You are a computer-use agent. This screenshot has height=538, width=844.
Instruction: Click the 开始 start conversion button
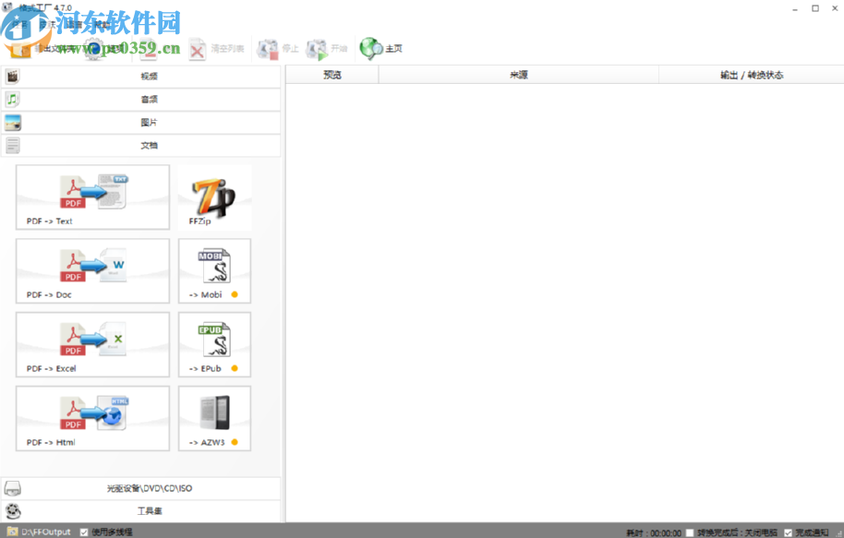pyautogui.click(x=327, y=48)
